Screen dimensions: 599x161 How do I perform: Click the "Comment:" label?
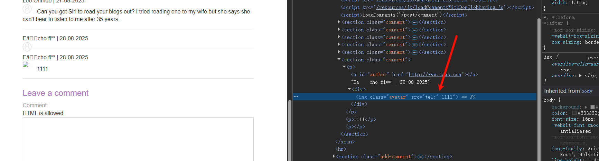tap(35, 105)
